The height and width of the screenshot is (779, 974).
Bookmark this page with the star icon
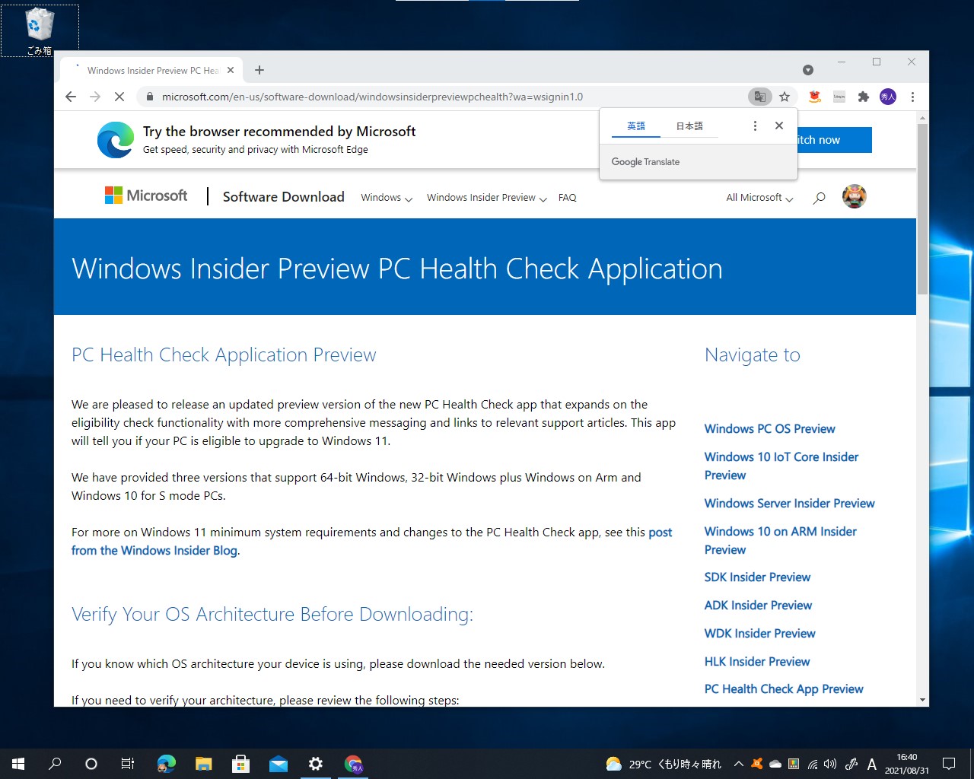pos(785,97)
